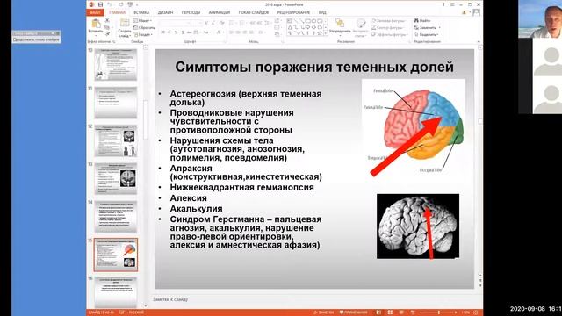Click spell check icon in status bar
Image resolution: width=562 pixels, height=316 pixels.
[x=122, y=312]
